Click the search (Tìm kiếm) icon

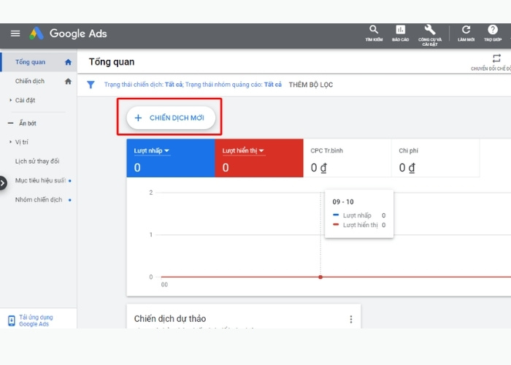click(x=374, y=31)
